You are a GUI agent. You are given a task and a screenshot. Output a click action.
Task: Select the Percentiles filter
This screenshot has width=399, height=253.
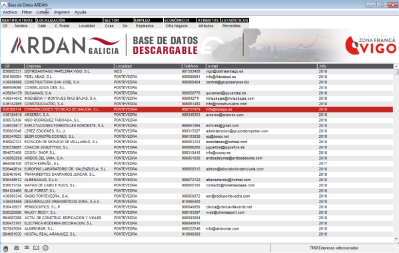tap(231, 26)
